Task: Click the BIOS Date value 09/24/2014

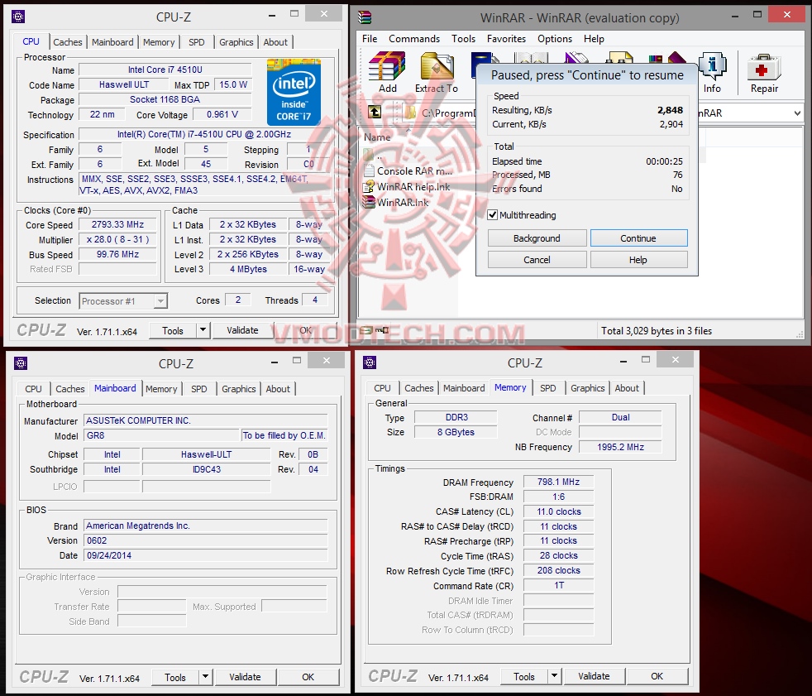Action: click(206, 555)
